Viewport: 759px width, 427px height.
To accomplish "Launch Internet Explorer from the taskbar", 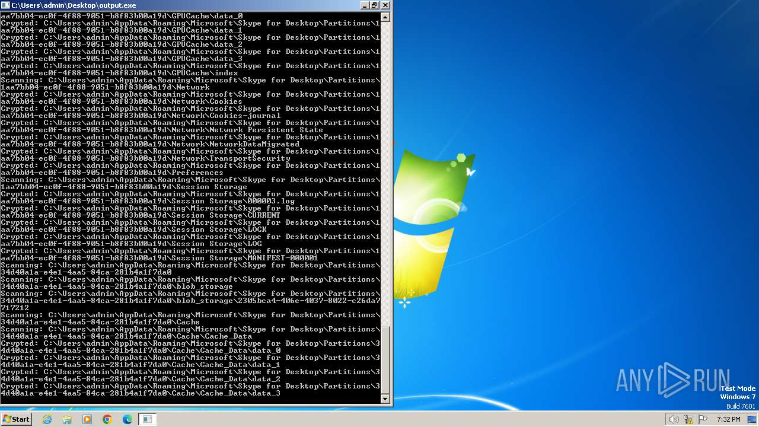I will [x=47, y=419].
